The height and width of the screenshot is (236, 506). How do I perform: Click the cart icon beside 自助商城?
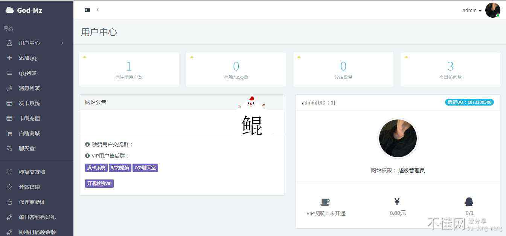[9, 133]
